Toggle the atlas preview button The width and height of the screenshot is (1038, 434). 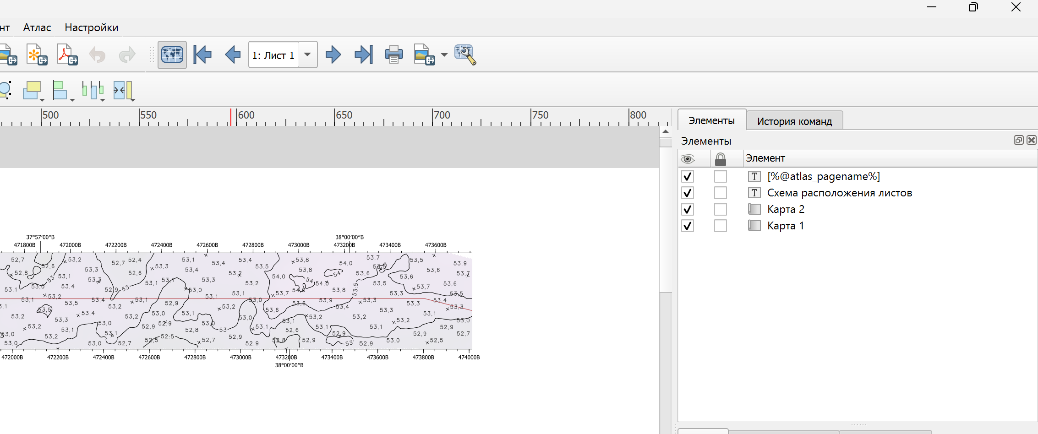(x=172, y=55)
